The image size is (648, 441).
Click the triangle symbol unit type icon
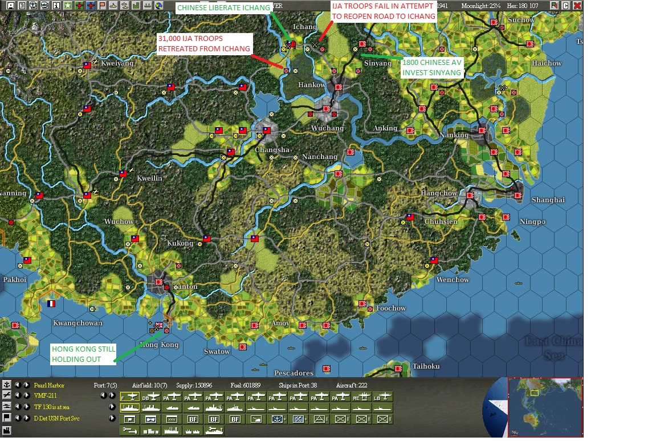coord(320,419)
